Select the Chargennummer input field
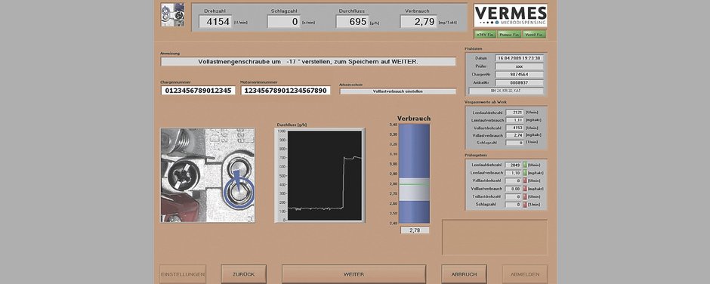710x284 pixels. click(x=198, y=91)
